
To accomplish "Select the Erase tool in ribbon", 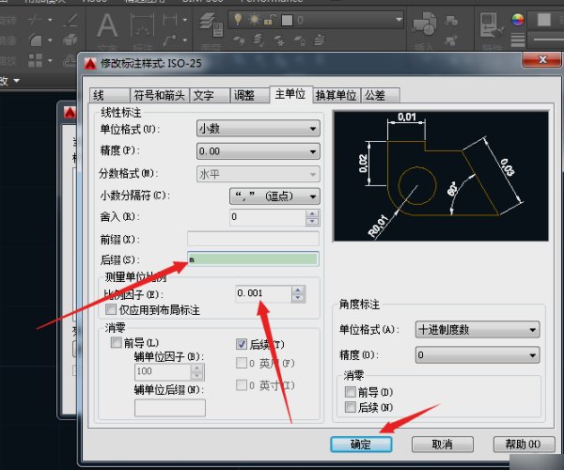I will pos(70,21).
